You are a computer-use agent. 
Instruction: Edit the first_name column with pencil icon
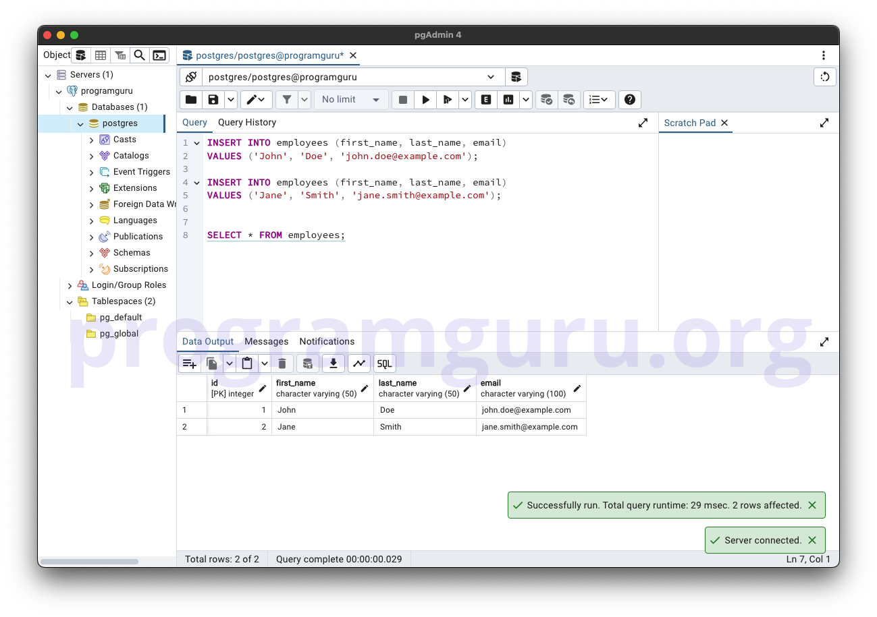point(365,388)
